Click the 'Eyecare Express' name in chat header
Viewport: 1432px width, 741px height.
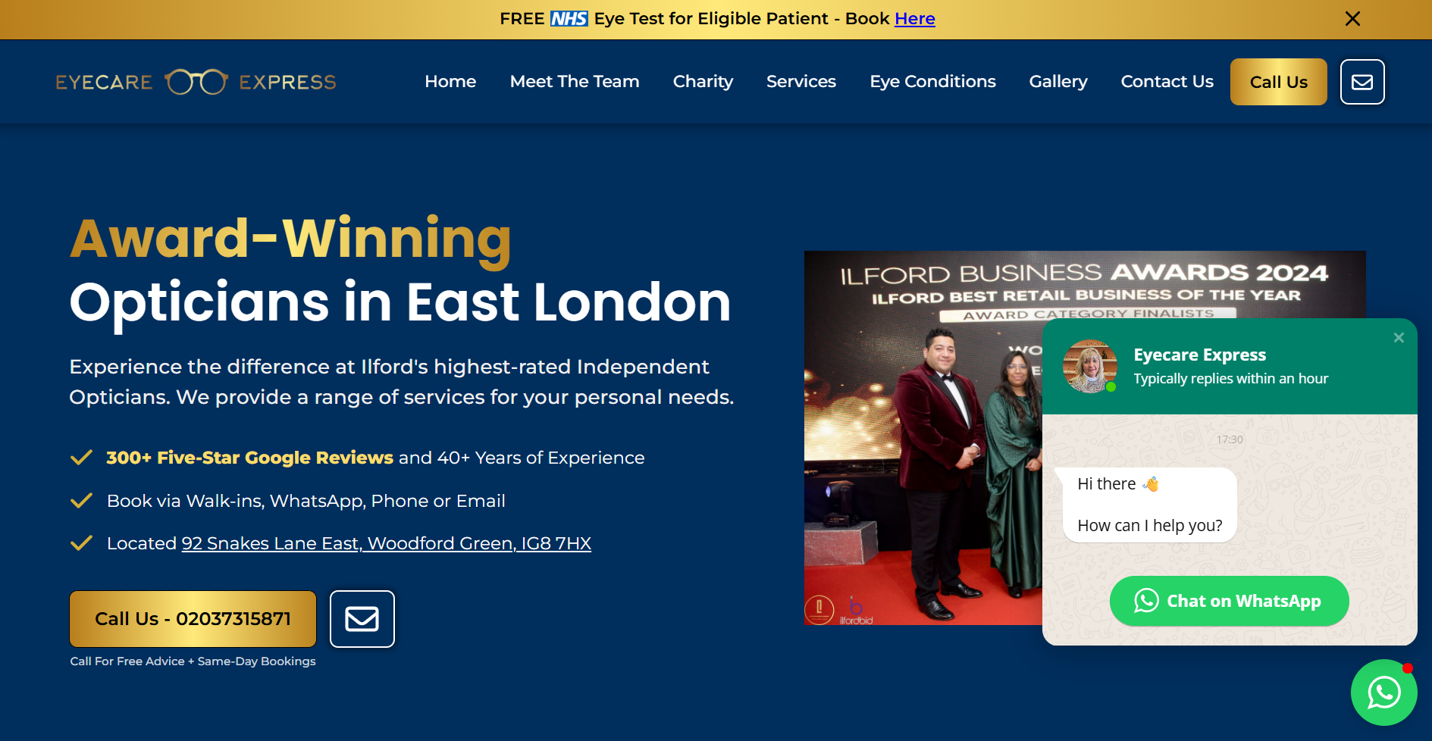[x=1199, y=355]
